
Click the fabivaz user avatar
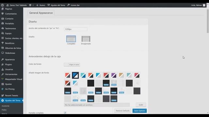(x=204, y=5)
